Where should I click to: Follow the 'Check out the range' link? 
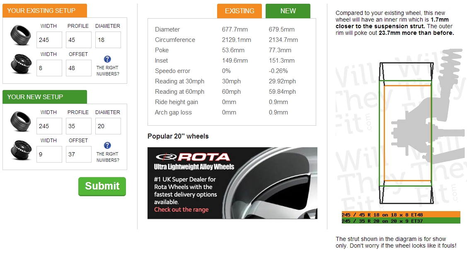(x=181, y=209)
